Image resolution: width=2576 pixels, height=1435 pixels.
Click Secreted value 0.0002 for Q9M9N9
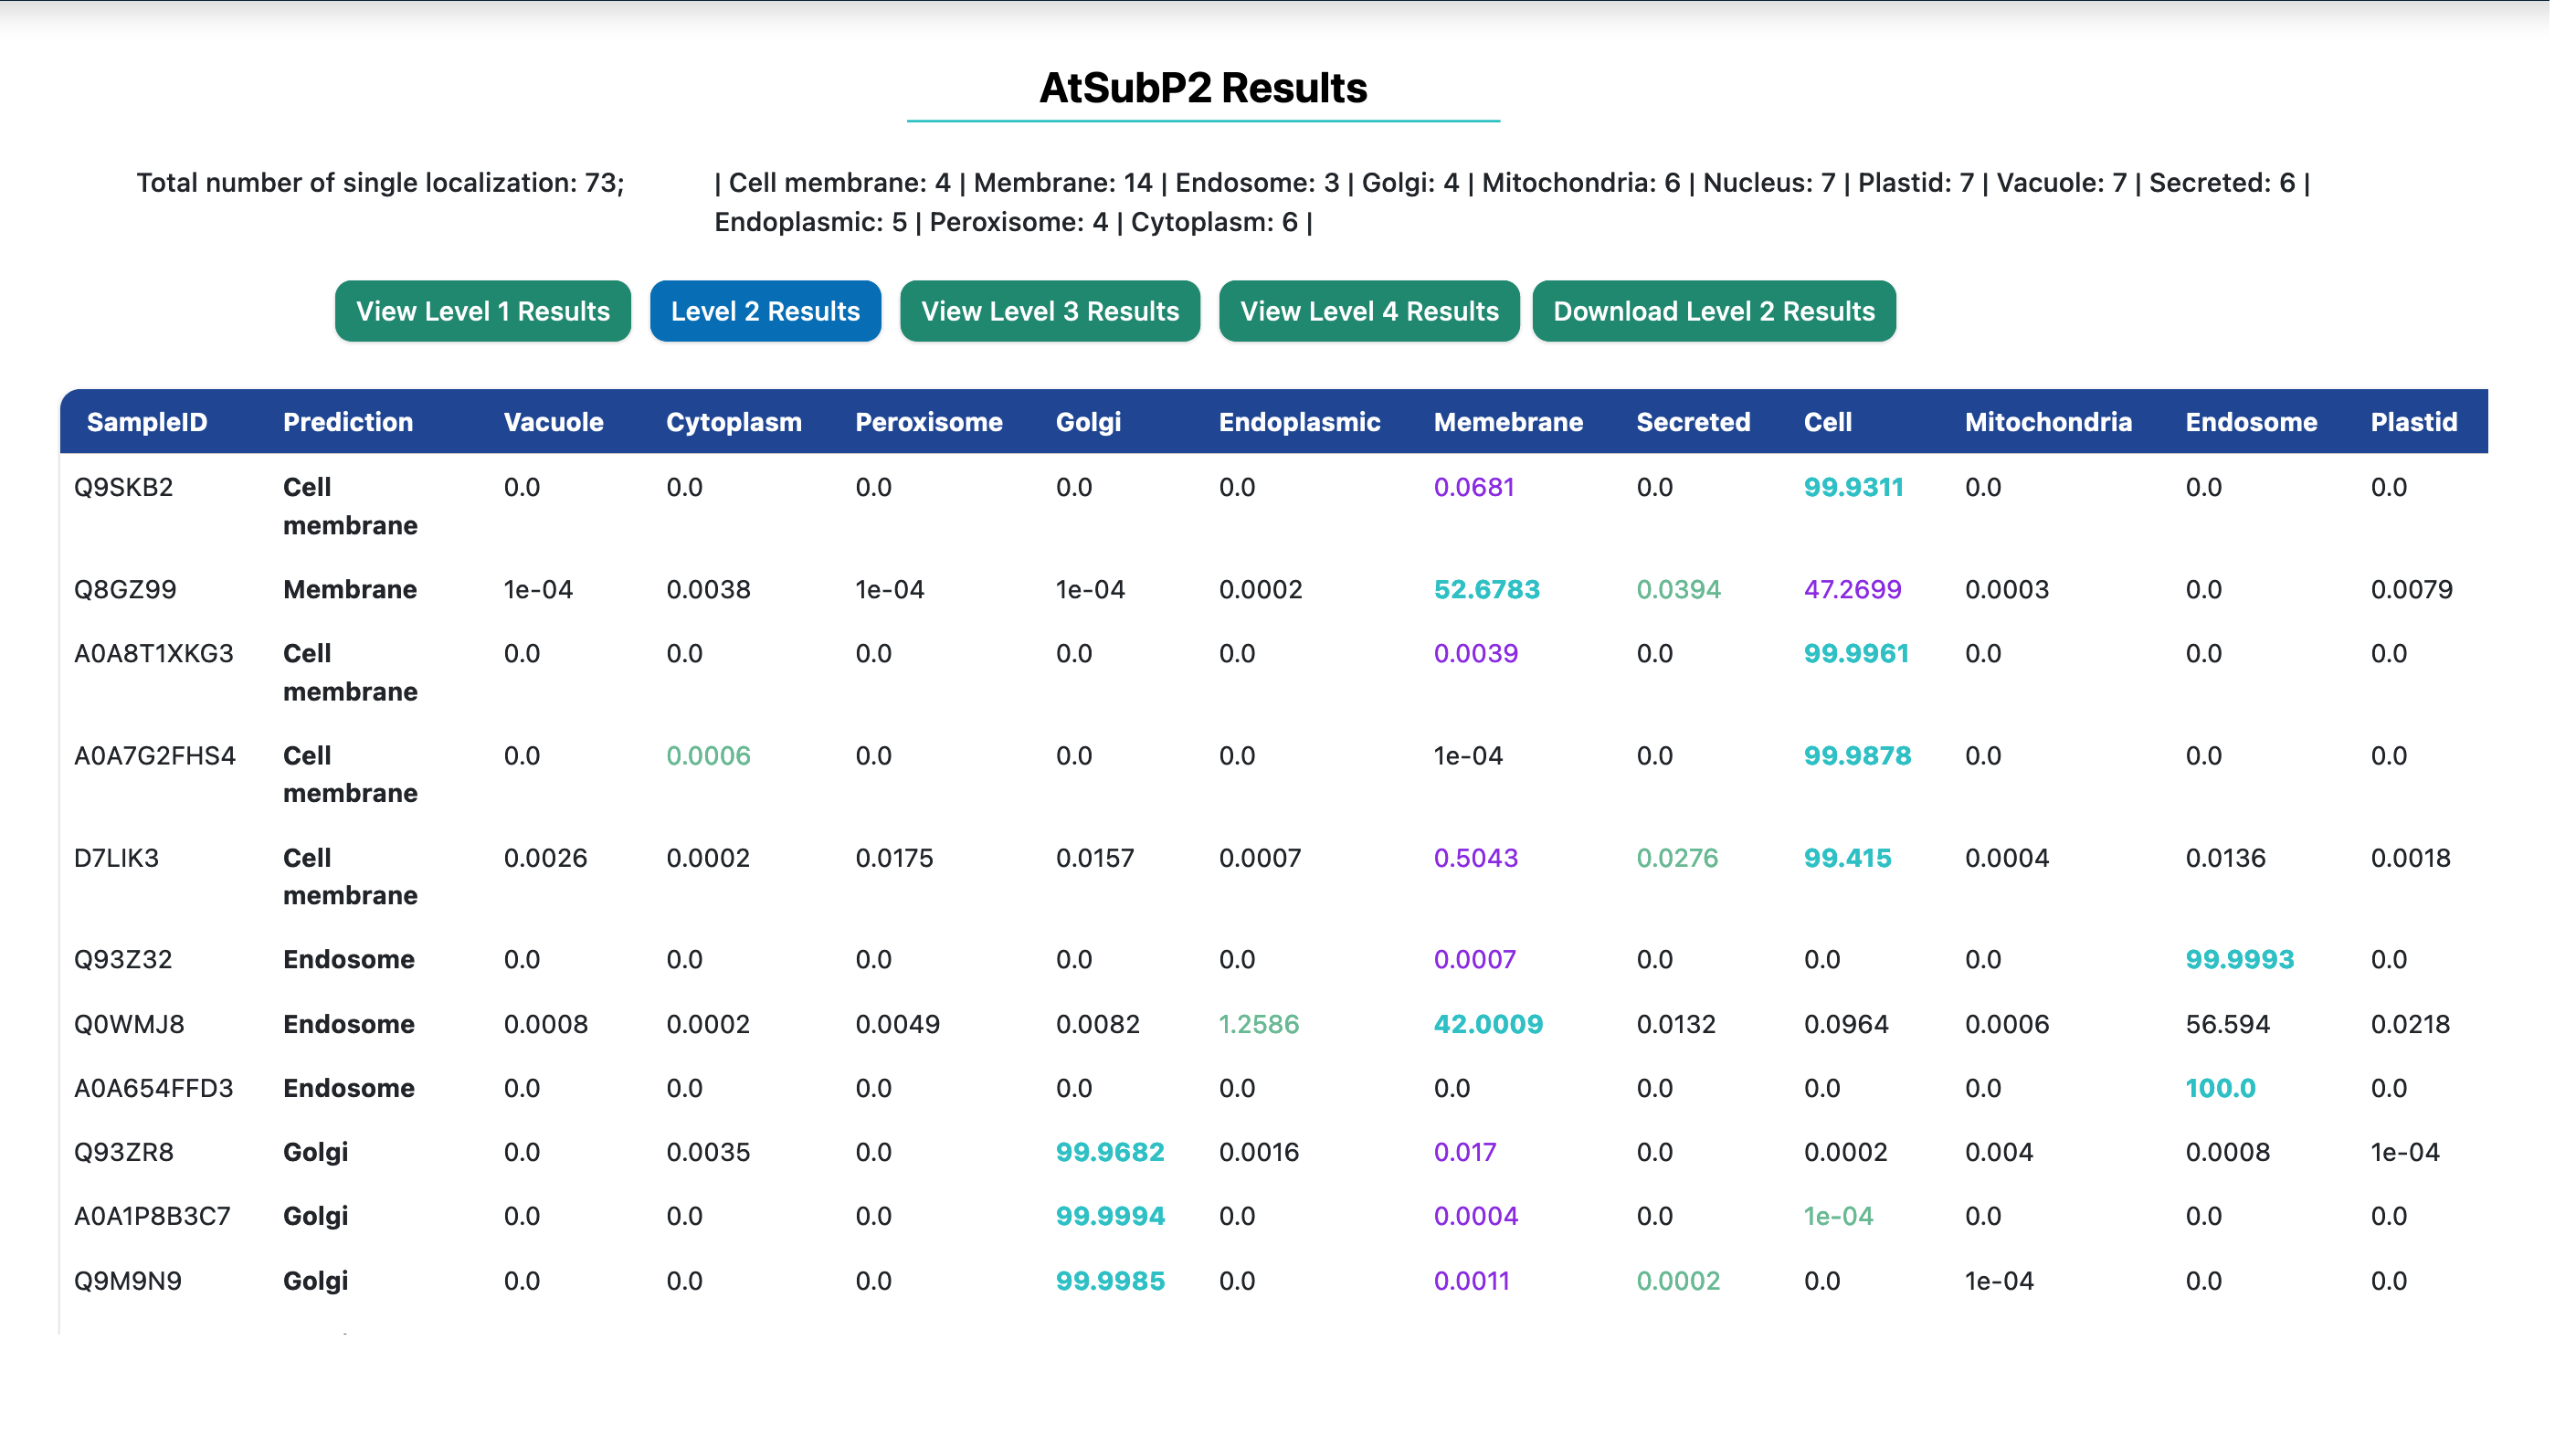click(1678, 1281)
